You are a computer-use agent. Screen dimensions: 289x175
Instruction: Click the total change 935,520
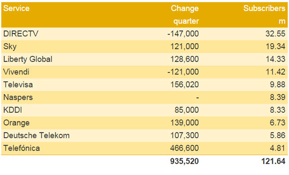[185, 161]
